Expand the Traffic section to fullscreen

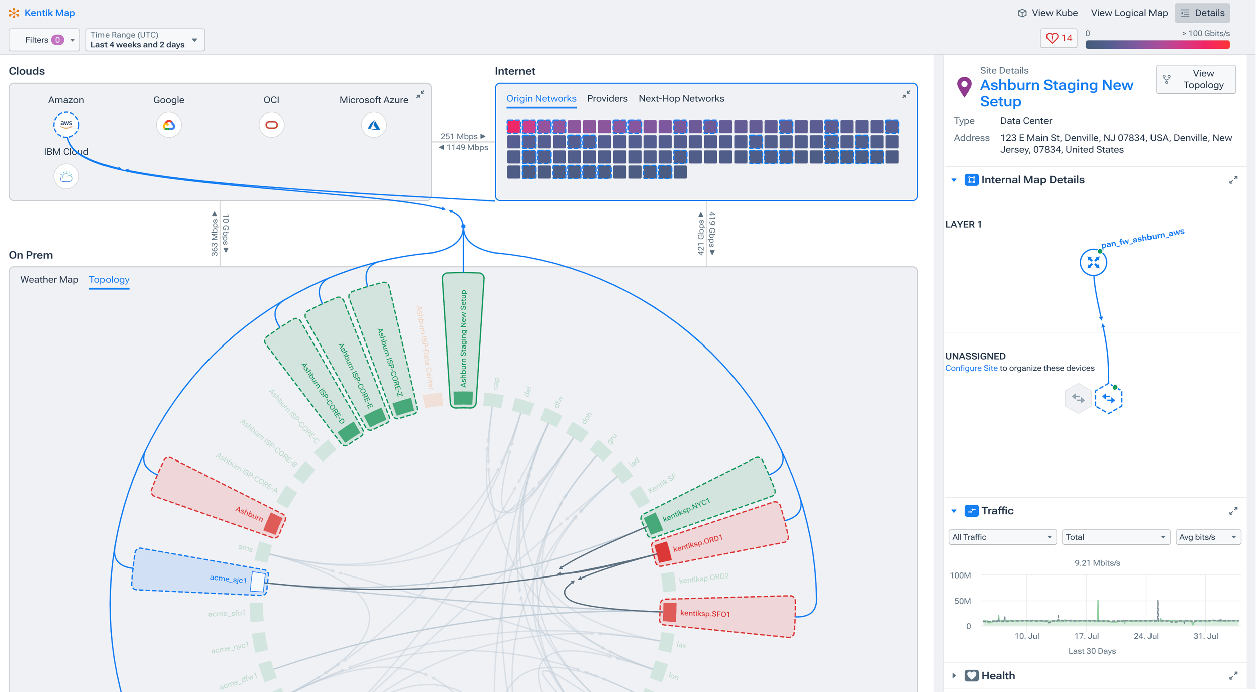coord(1233,511)
